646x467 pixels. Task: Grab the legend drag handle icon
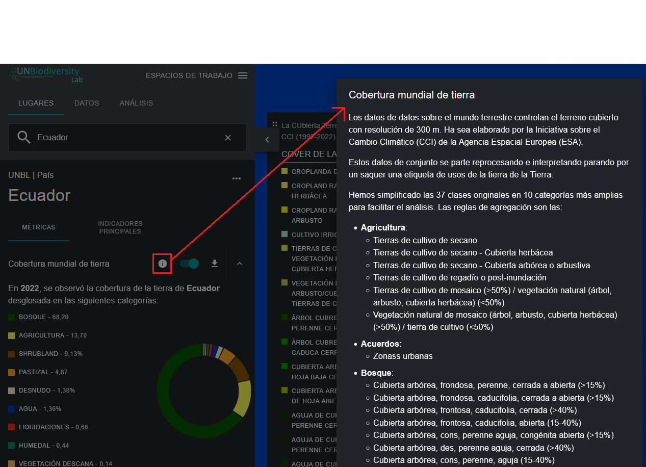pos(275,124)
